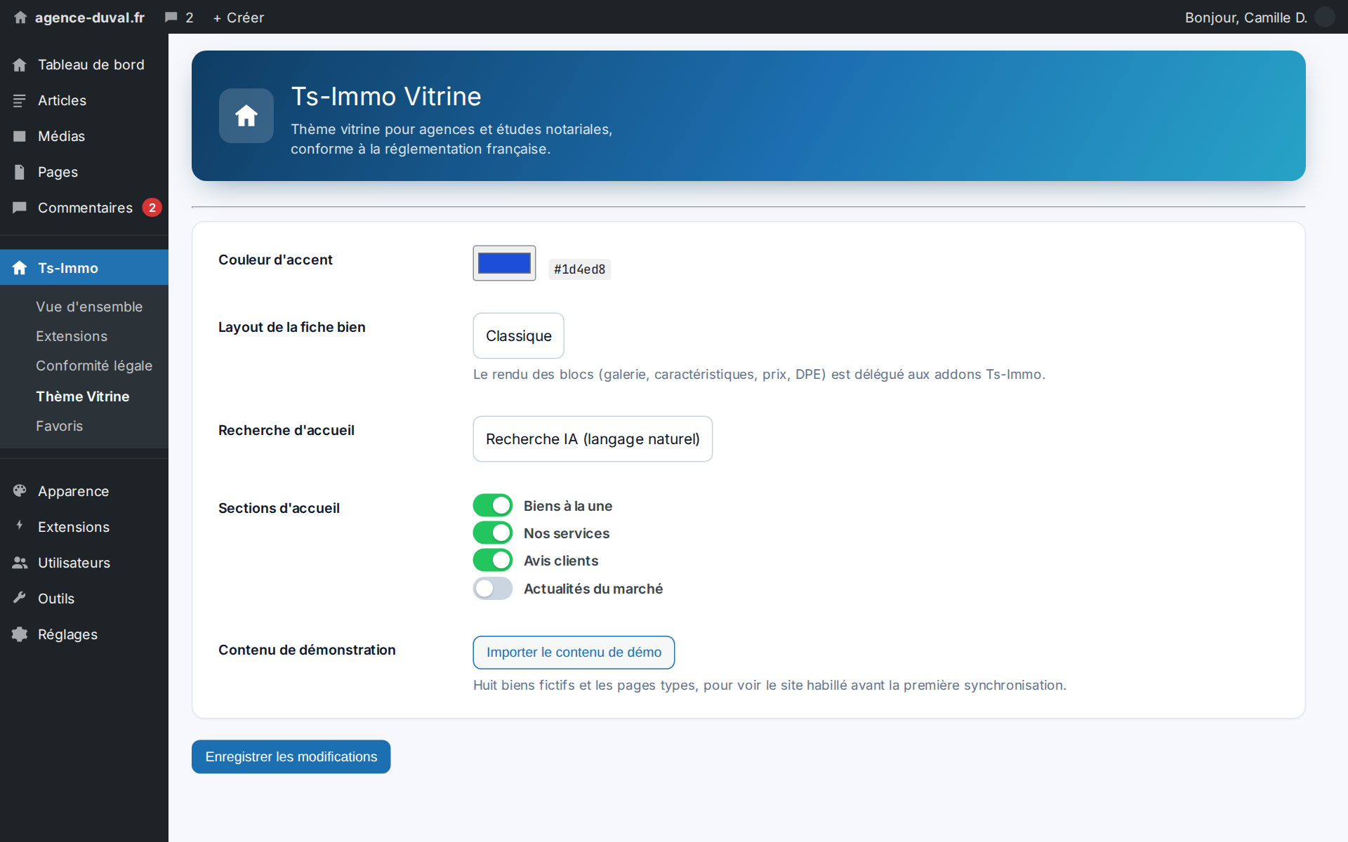Click the Tableau de bord house icon
1348x842 pixels.
20,65
